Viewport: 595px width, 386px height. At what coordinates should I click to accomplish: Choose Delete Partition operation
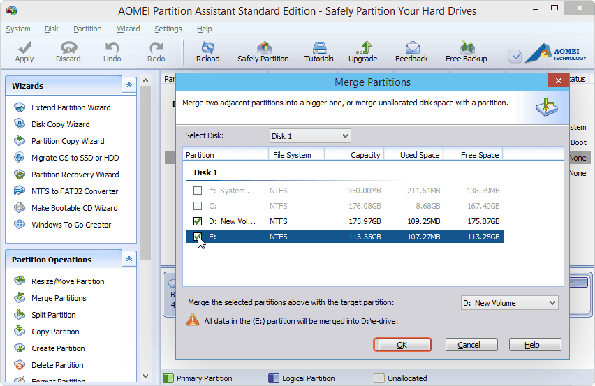point(57,365)
